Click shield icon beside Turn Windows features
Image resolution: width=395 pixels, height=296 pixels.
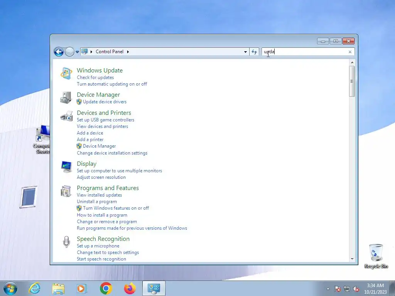[x=79, y=208]
